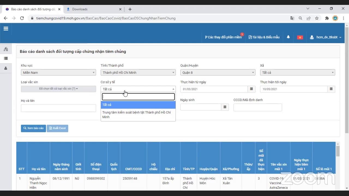
Task: Click the 'Xuất Excel' button
Action: coord(57,128)
